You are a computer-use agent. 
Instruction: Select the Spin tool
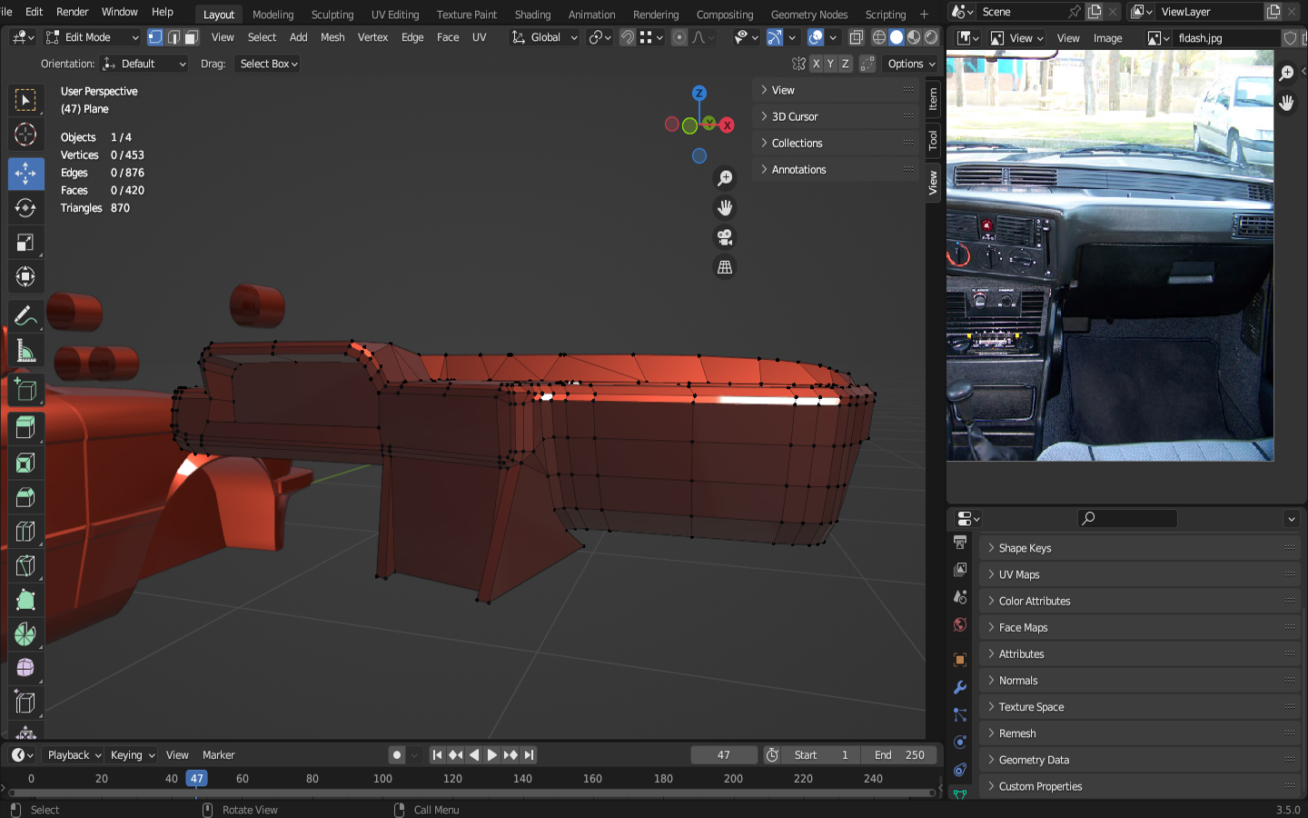click(x=25, y=633)
